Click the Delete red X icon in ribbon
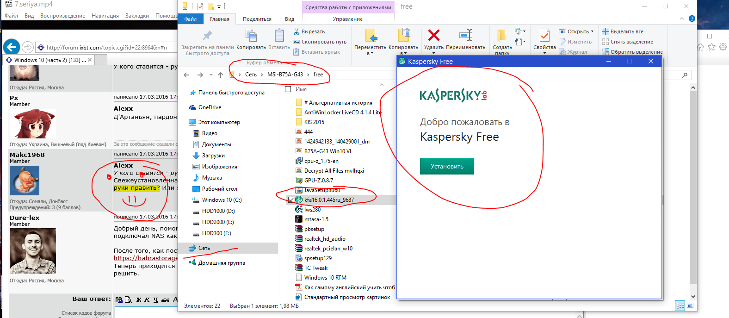The width and height of the screenshot is (729, 318). [433, 36]
